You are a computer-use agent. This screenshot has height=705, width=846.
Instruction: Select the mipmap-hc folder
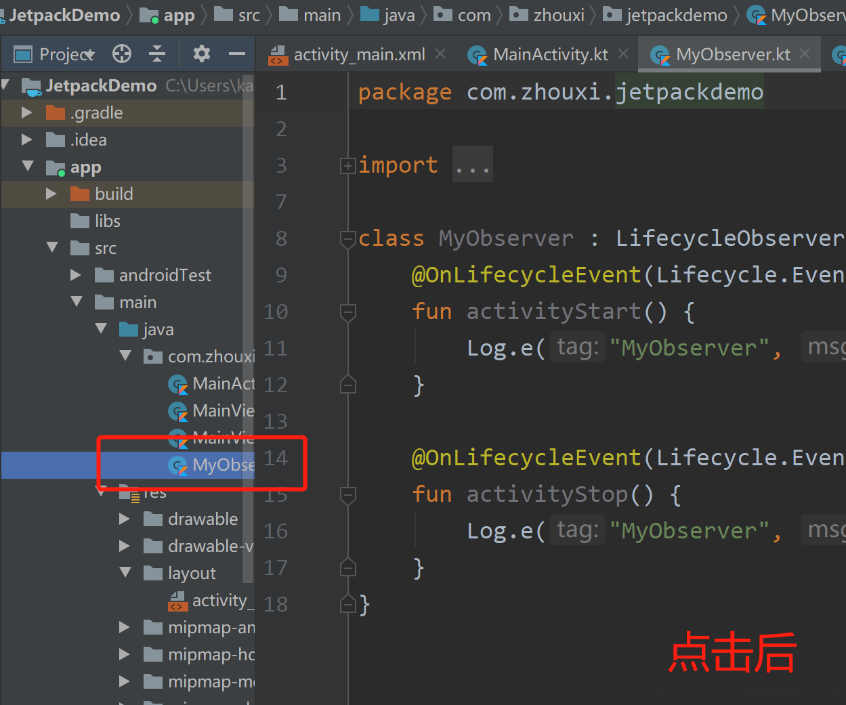[x=127, y=654]
